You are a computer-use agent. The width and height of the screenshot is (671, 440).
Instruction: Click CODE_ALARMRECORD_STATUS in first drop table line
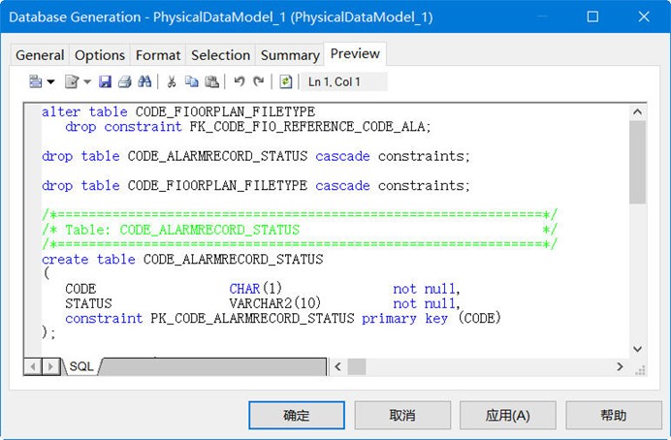[x=217, y=156]
